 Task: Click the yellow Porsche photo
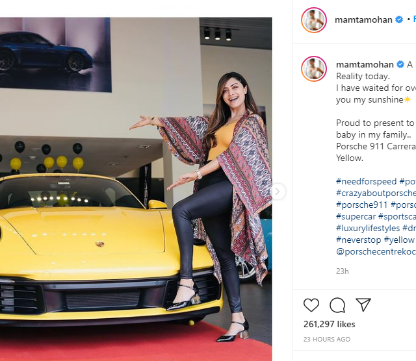[x=136, y=189]
